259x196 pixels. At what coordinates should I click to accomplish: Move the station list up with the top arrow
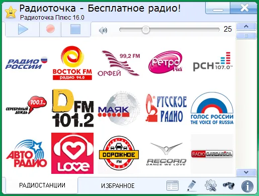click(246, 27)
